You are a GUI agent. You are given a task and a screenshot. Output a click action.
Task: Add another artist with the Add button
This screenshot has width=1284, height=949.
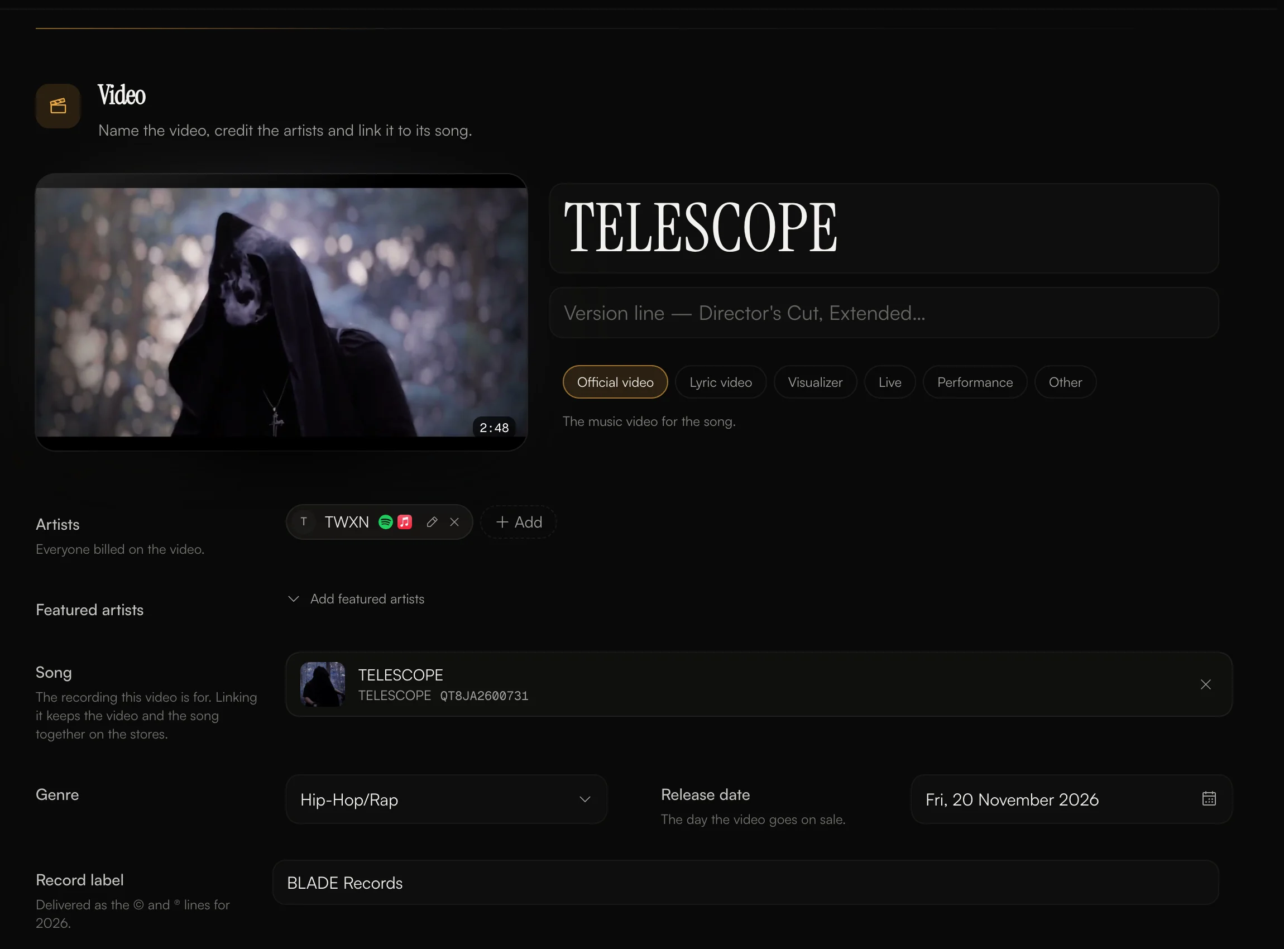tap(518, 521)
